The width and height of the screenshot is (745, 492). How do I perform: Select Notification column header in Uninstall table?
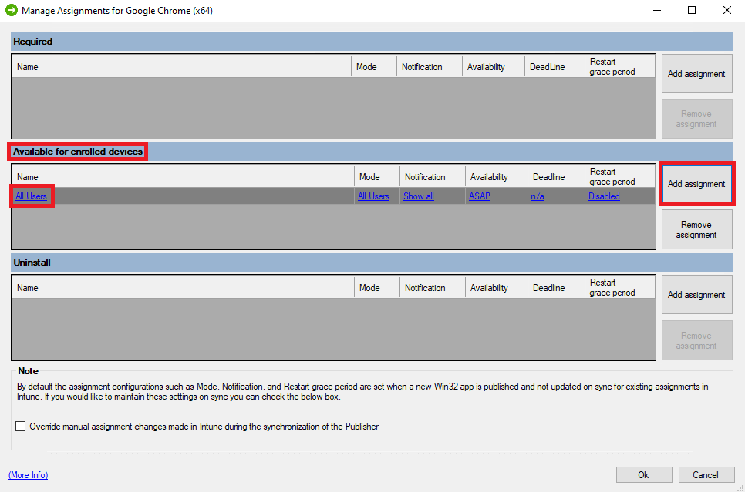[x=433, y=287]
